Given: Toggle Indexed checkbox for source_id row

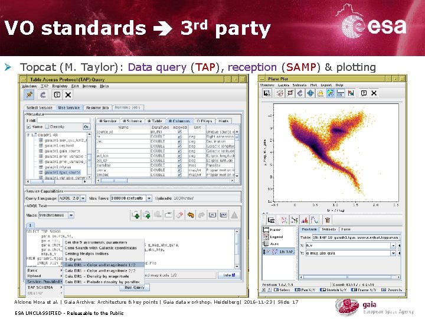Looking at the screenshot, I should [179, 132].
